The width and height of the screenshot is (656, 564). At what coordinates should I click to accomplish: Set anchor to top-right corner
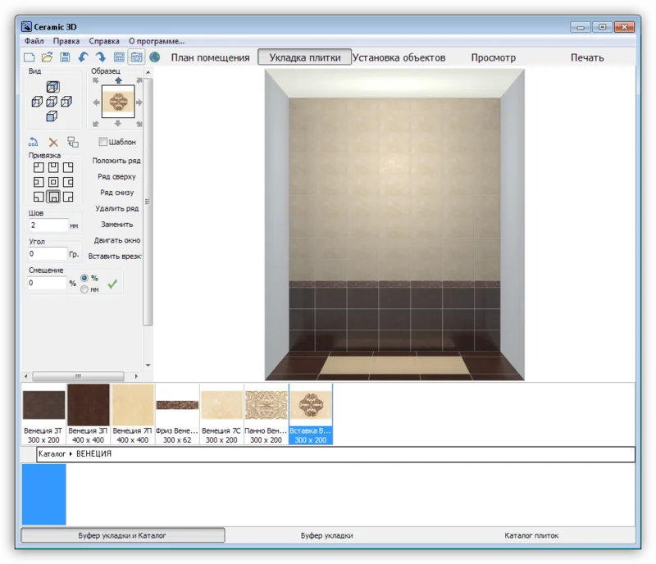tap(68, 168)
